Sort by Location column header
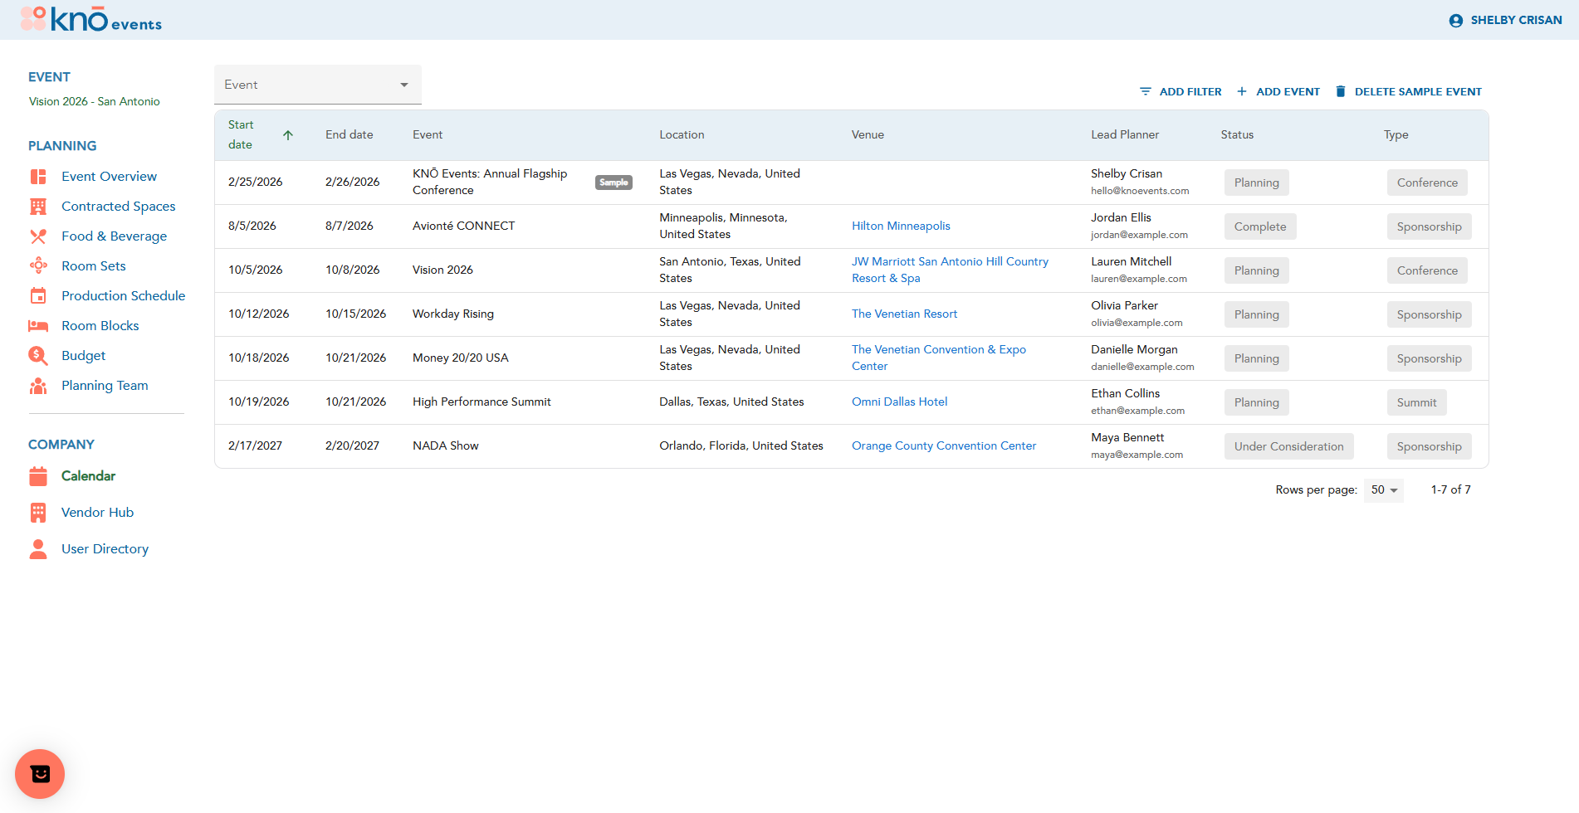This screenshot has height=813, width=1579. pos(682,135)
